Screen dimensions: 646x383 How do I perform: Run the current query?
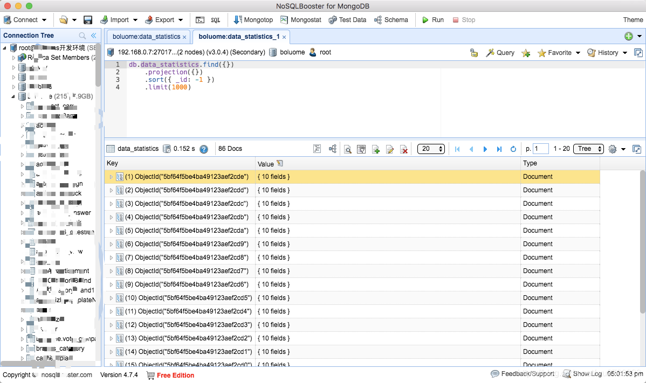pos(433,20)
